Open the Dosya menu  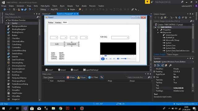tap(4, 6)
